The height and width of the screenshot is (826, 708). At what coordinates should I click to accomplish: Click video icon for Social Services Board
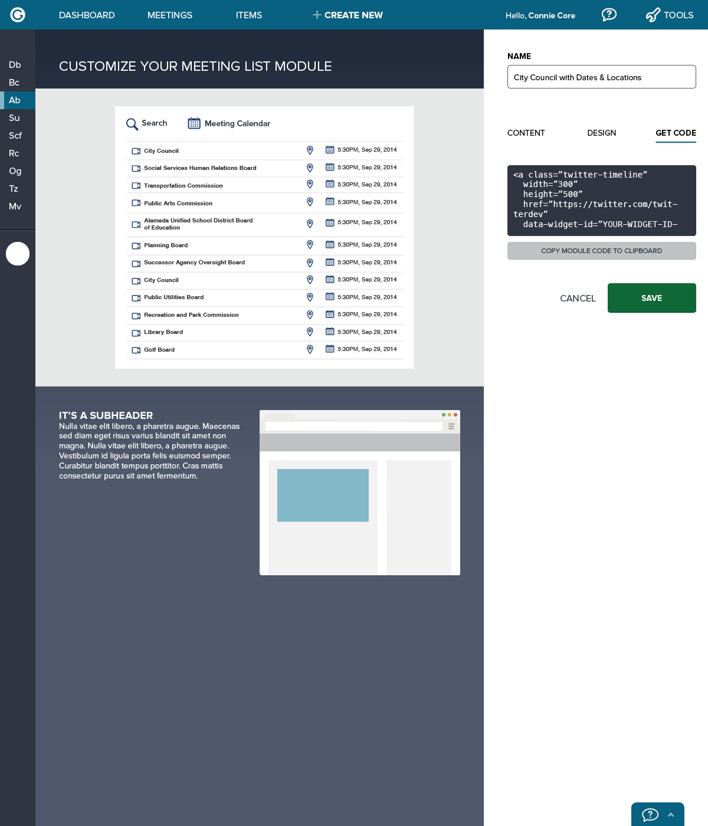pos(136,169)
